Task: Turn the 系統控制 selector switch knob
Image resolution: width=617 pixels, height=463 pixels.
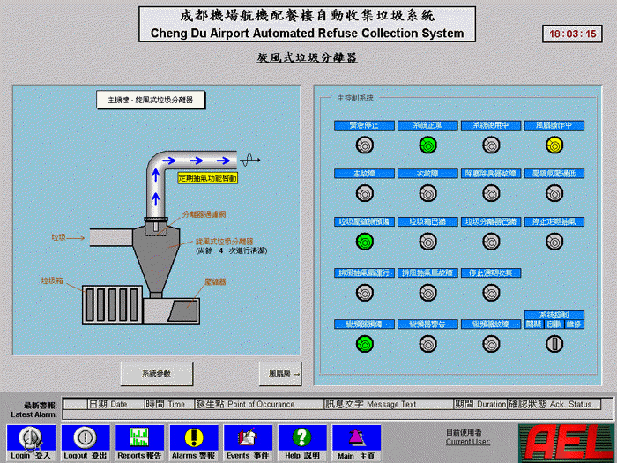Action: 554,344
